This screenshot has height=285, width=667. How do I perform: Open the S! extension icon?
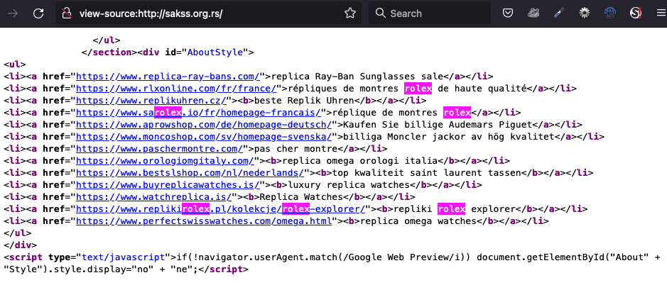636,13
